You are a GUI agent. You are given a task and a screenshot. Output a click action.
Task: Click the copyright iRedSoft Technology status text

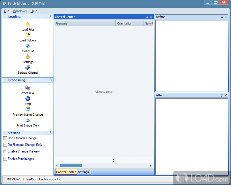point(34,179)
